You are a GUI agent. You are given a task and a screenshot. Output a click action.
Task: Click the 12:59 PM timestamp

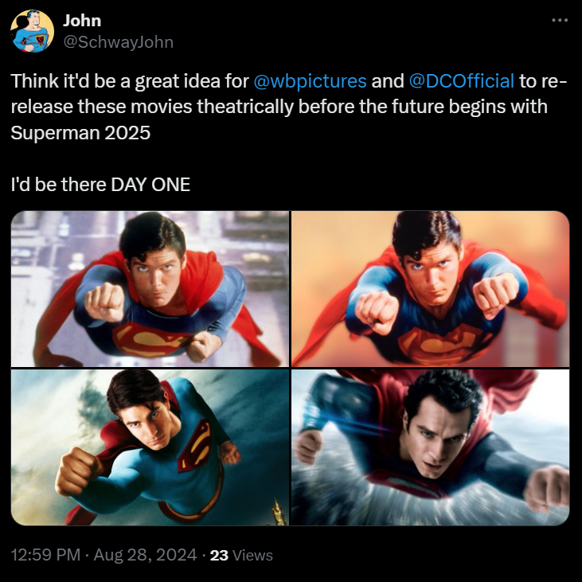click(x=45, y=555)
